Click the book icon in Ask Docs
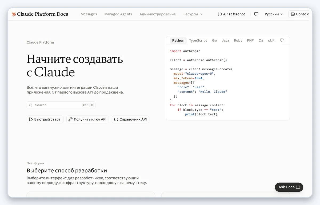320x205 pixels. click(x=298, y=187)
